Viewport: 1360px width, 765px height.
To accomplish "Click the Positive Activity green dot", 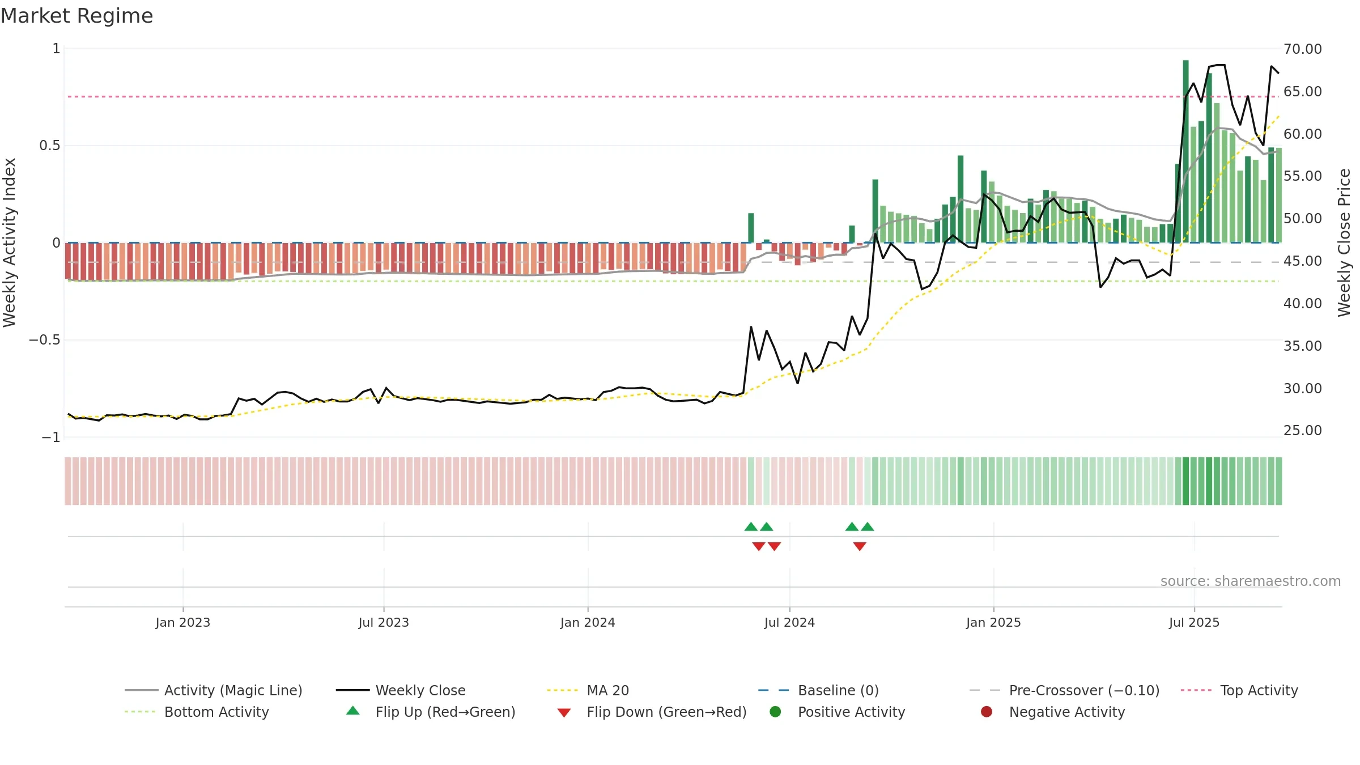I will pyautogui.click(x=775, y=712).
